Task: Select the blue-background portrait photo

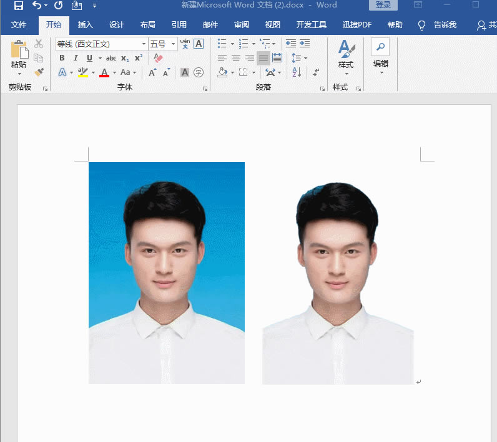Action: click(167, 272)
